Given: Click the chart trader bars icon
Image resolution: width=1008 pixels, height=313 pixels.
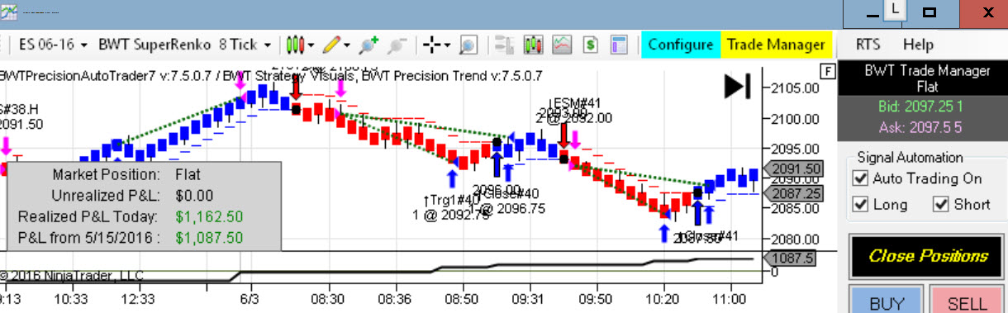Looking at the screenshot, I should tap(506, 44).
